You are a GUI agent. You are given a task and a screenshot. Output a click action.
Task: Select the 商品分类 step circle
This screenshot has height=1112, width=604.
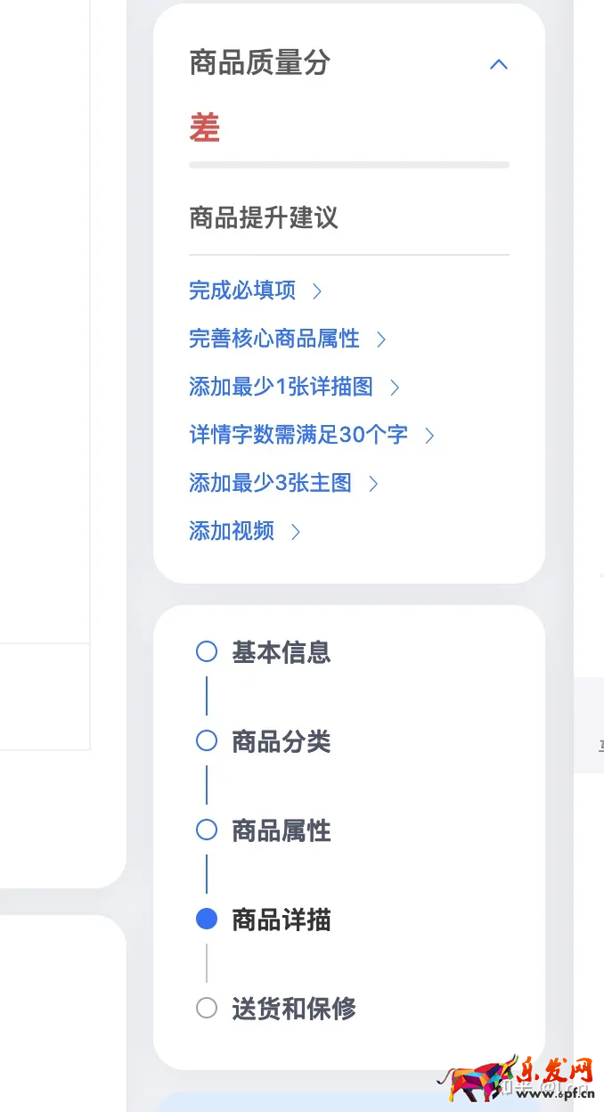207,740
